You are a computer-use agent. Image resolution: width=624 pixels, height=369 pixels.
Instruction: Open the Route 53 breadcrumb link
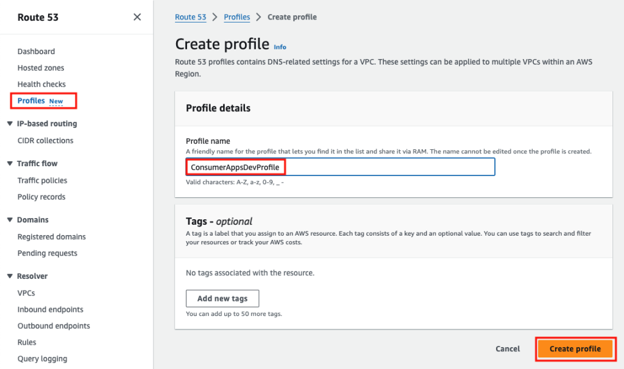point(190,16)
